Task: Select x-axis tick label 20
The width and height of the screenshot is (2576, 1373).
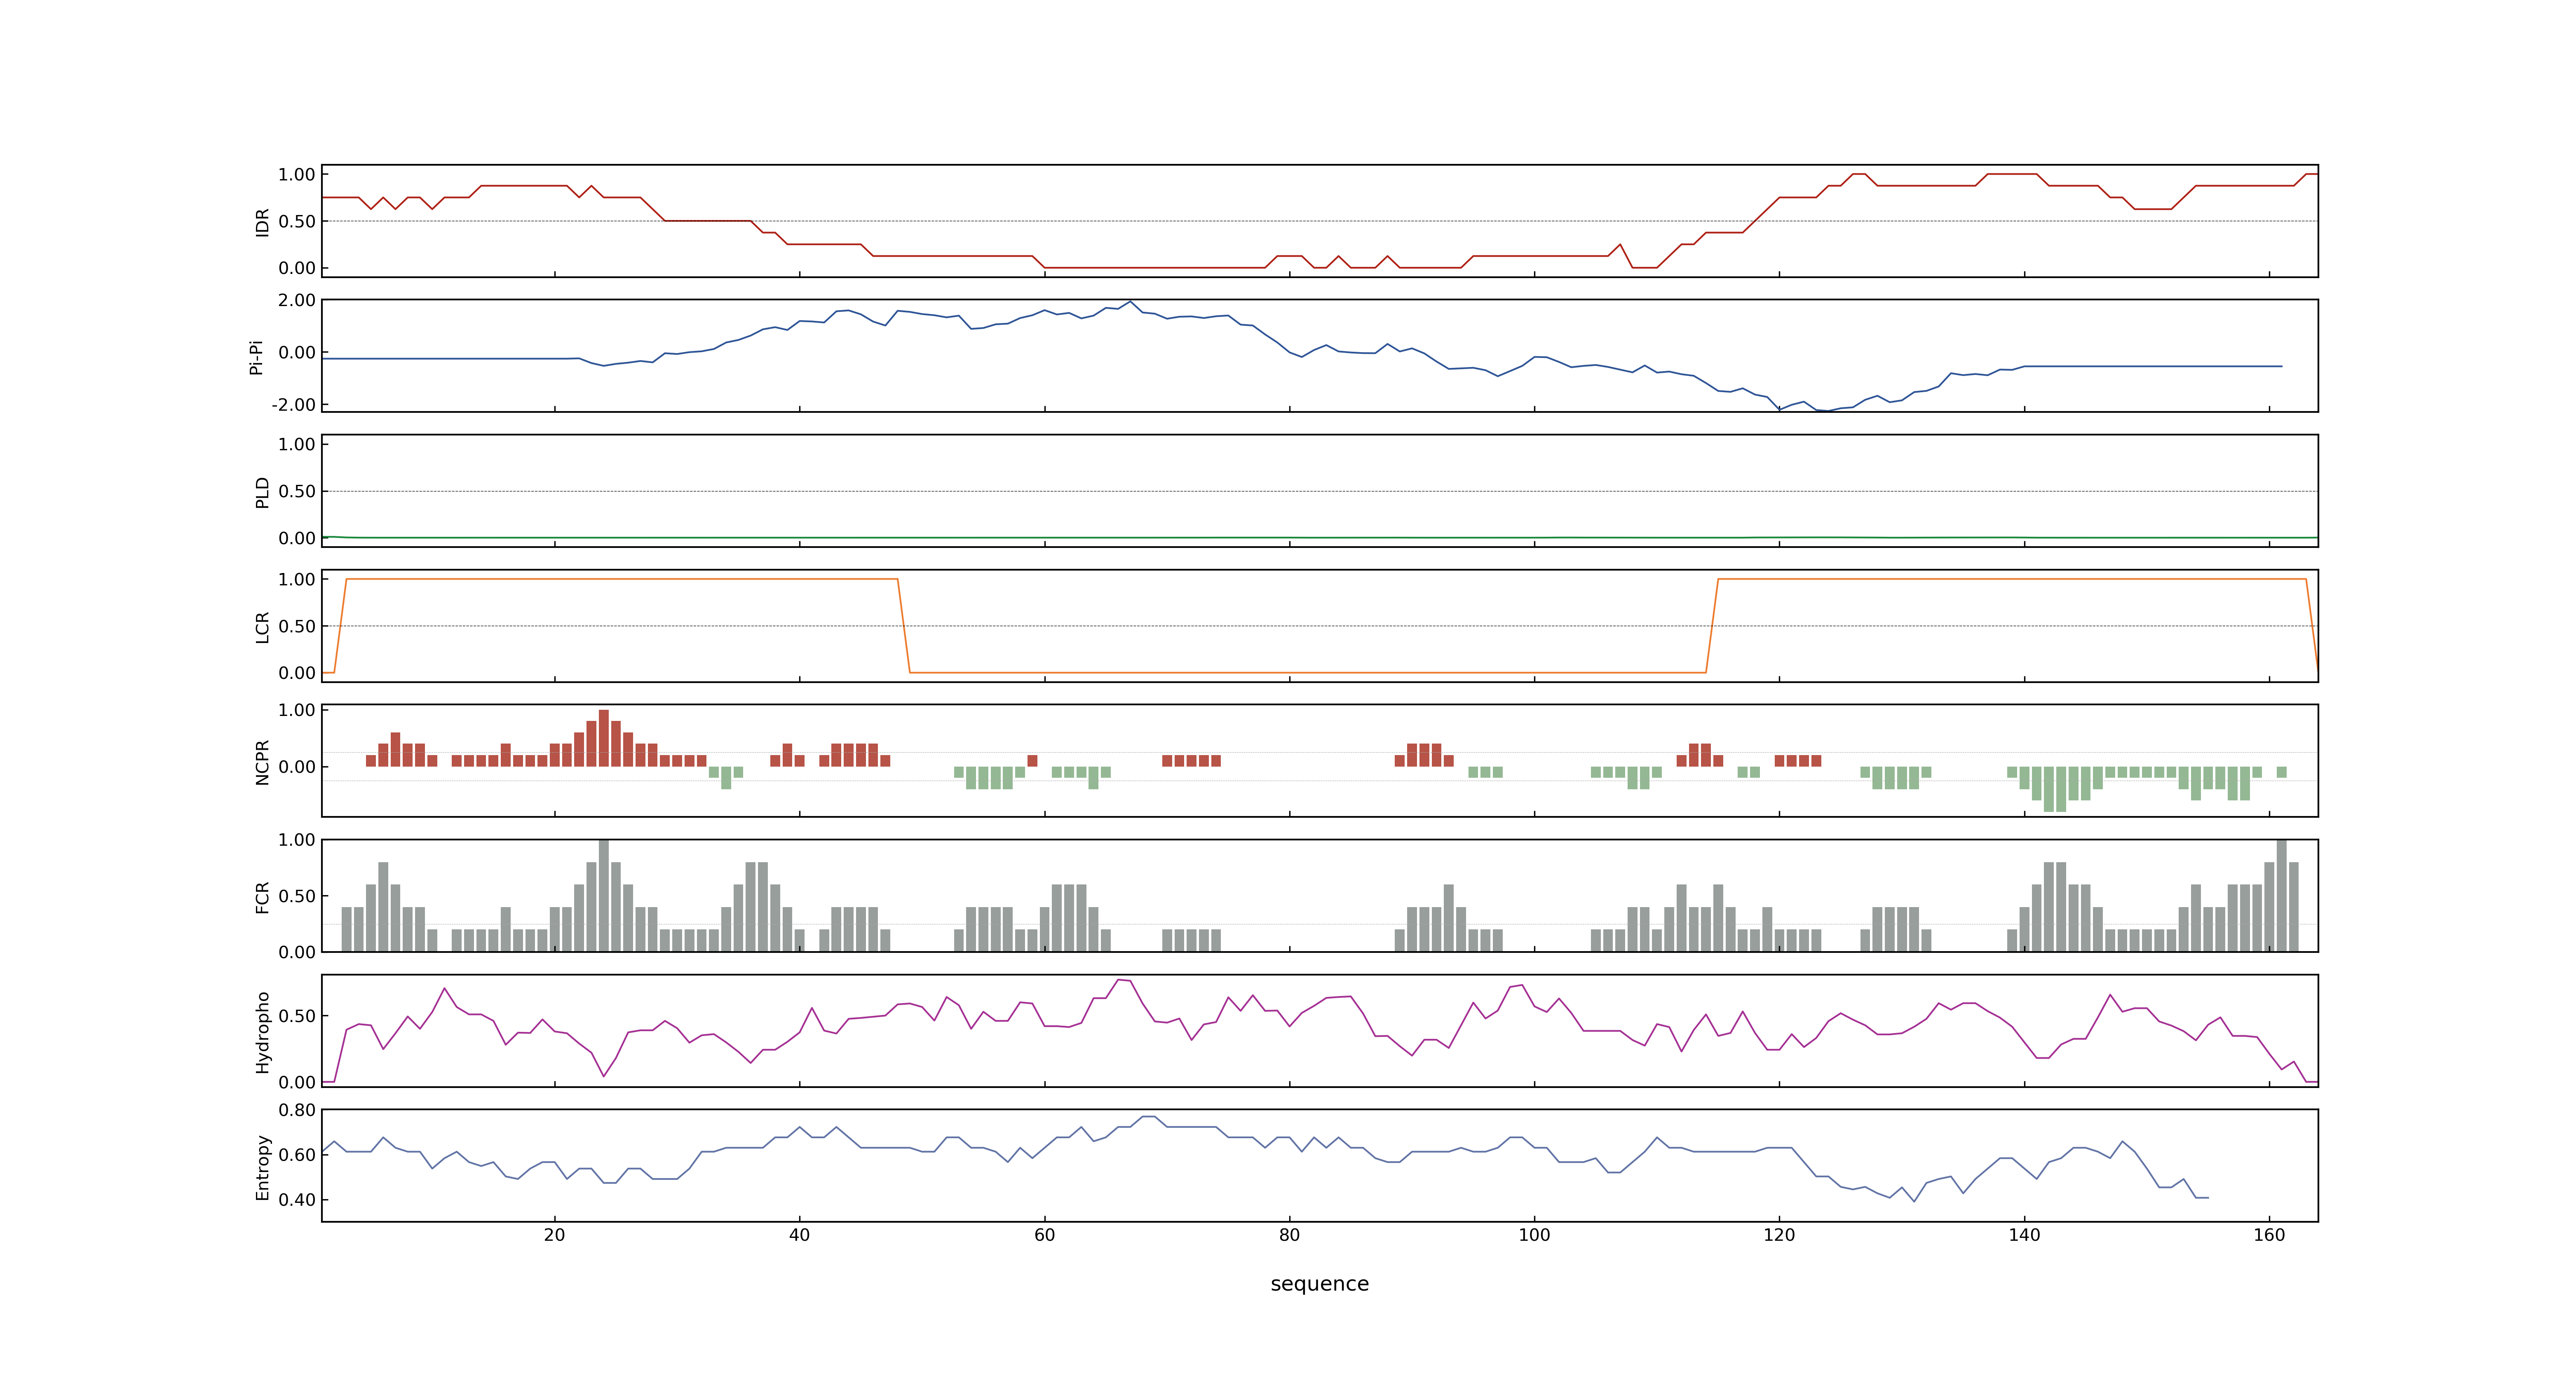Action: 554,1235
